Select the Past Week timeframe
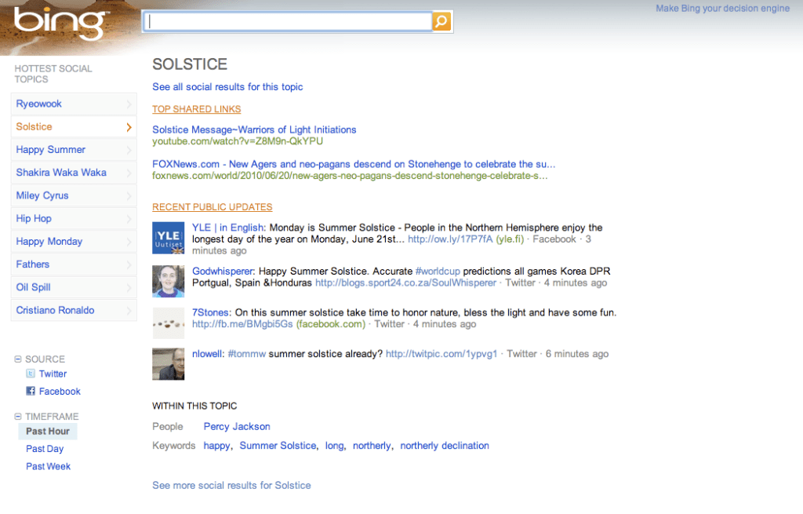803x514 pixels. tap(48, 465)
